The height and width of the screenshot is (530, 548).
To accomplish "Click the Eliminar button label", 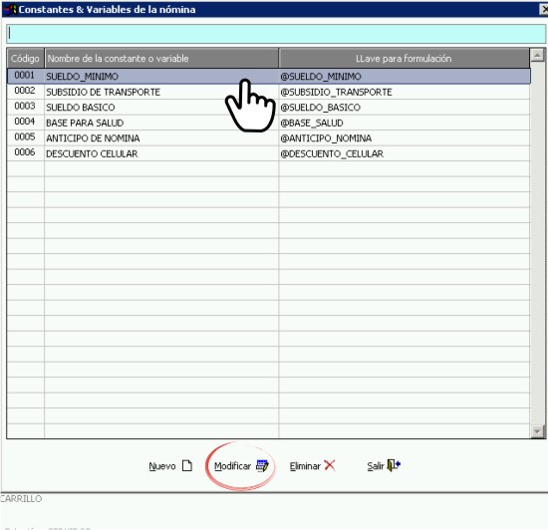I will click(305, 466).
